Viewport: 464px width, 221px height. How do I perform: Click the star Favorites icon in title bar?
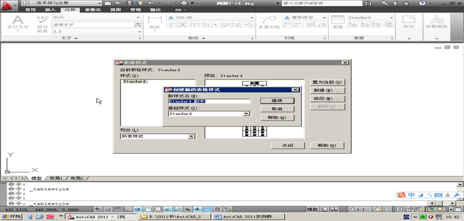point(407,3)
